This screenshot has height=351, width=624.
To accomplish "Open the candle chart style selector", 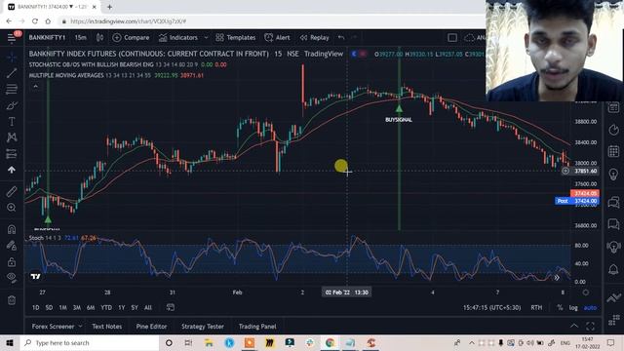I will 99,37.
